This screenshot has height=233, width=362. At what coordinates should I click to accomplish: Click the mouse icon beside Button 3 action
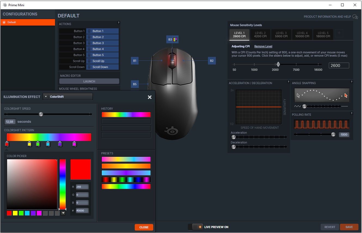point(89,43)
